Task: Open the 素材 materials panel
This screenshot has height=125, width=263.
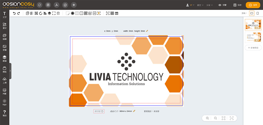Action: point(4,26)
